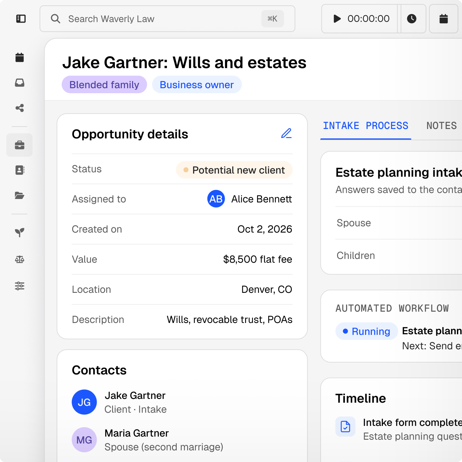This screenshot has width=462, height=462.
Task: Switch to the Notes tab
Action: [x=441, y=126]
